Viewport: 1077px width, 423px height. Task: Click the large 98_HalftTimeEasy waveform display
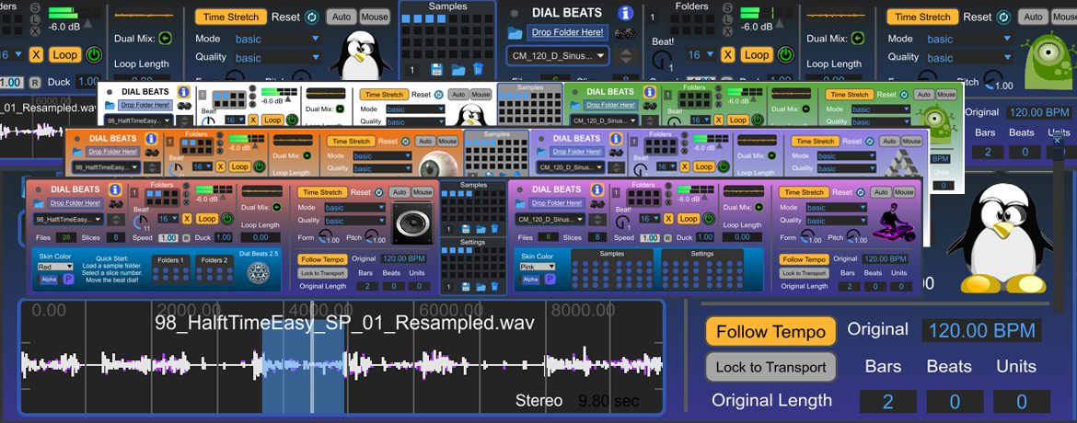coord(341,359)
